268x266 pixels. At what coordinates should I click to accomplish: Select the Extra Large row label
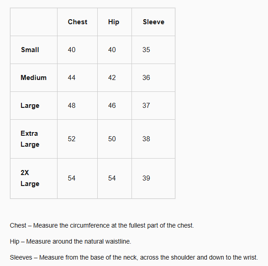click(30, 139)
